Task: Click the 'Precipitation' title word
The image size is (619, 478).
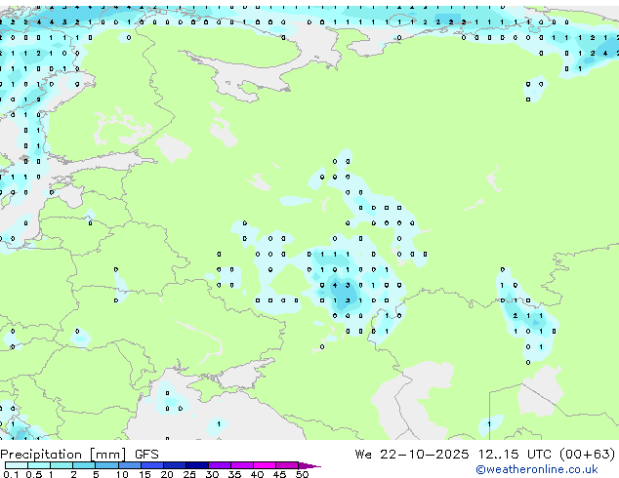Action: (x=41, y=455)
